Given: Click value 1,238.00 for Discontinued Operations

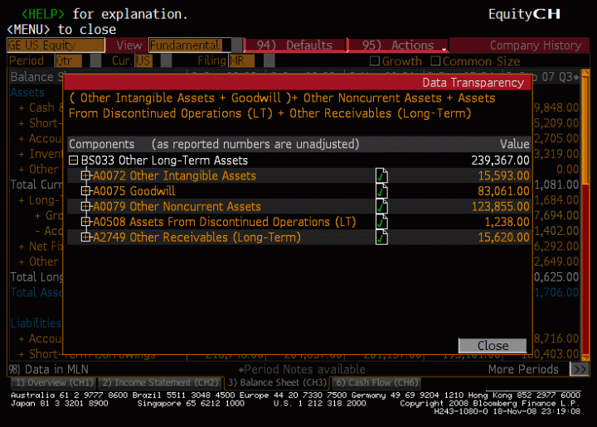Looking at the screenshot, I should click(507, 222).
